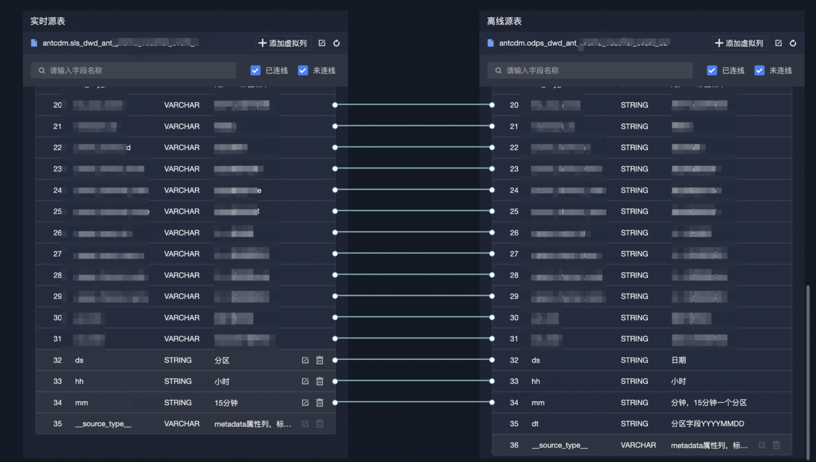Viewport: 816px width, 462px height.
Task: Click 分钟，15分钟一个分区 description in offline table
Action: tap(709, 403)
